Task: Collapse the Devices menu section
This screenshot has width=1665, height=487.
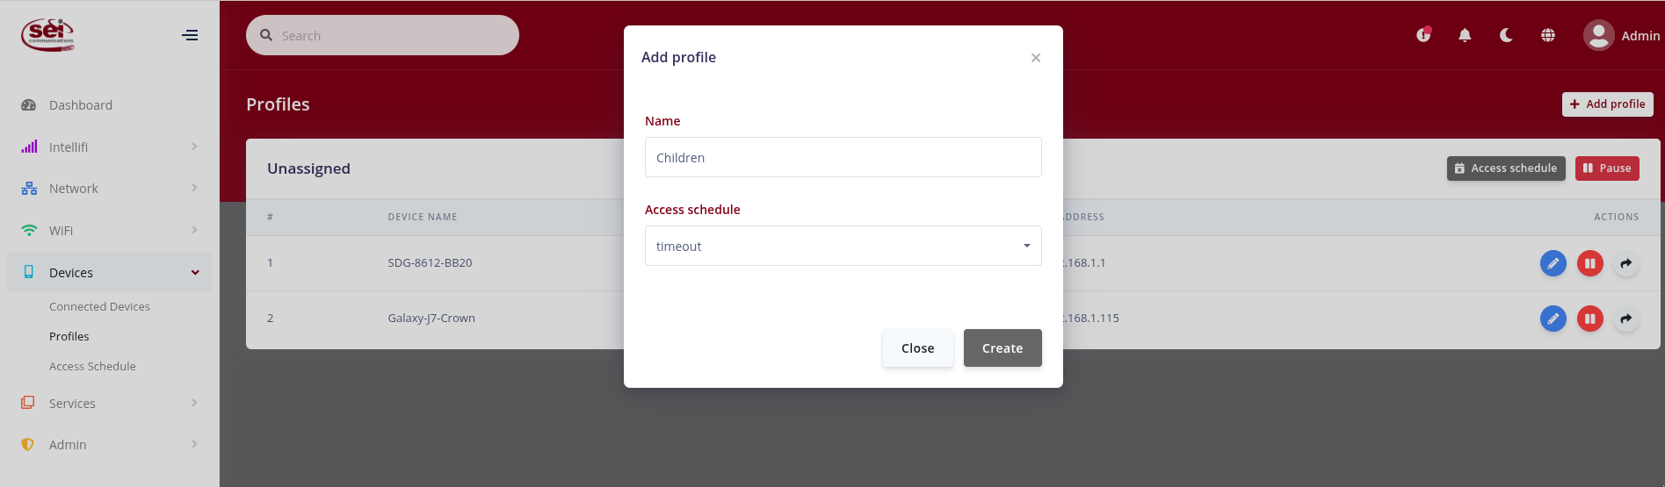Action: 110,272
